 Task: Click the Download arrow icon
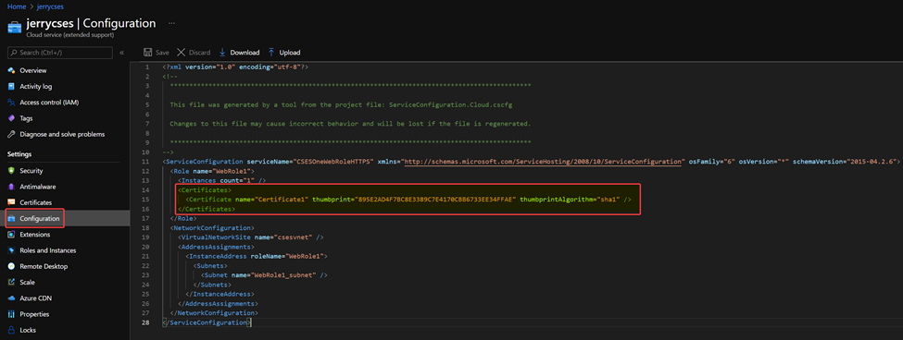(222, 53)
